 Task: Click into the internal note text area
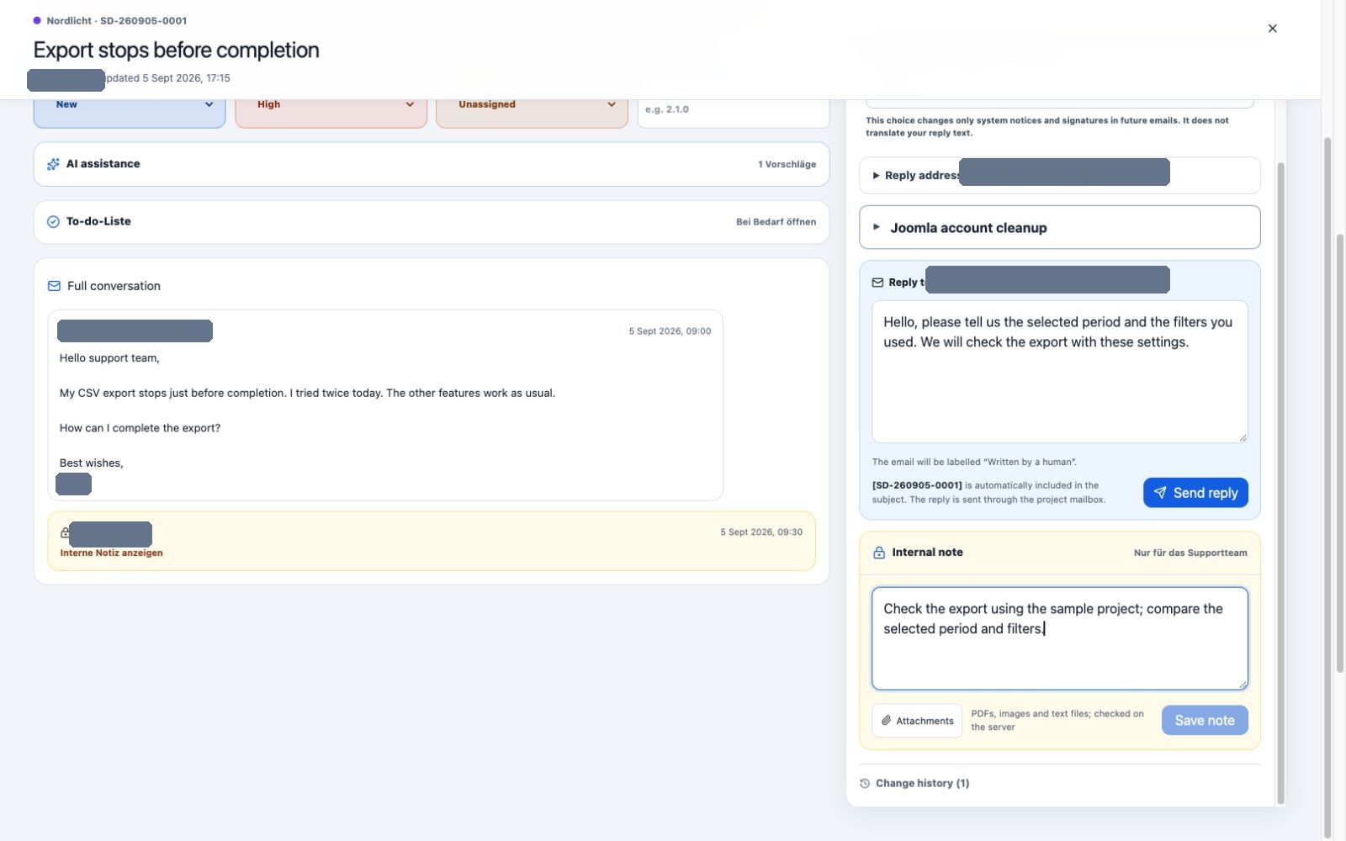point(1060,638)
